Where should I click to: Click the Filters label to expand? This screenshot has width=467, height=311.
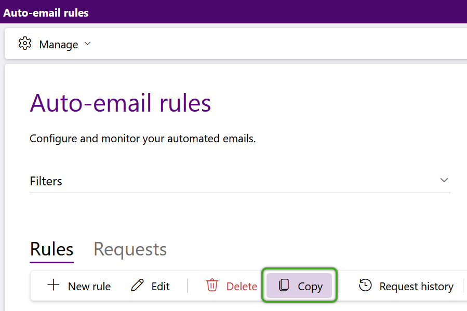click(46, 181)
